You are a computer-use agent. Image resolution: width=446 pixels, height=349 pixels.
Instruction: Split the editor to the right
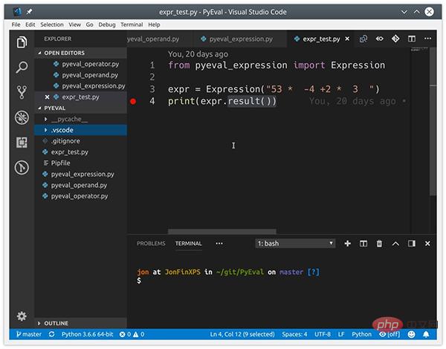(412, 39)
